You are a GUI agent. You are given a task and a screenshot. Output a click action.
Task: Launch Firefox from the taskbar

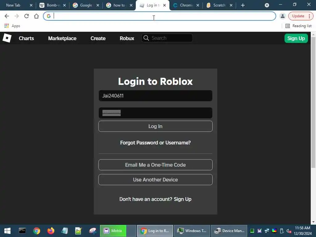pyautogui.click(x=51, y=231)
